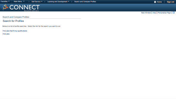
Task: Select Search and Compare Profiles breadcrumb
Action: click(85, 2)
